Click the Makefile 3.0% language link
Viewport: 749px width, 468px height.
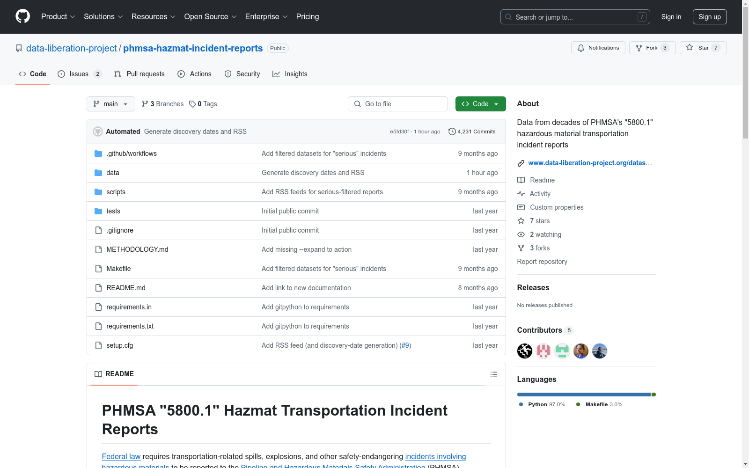point(599,404)
